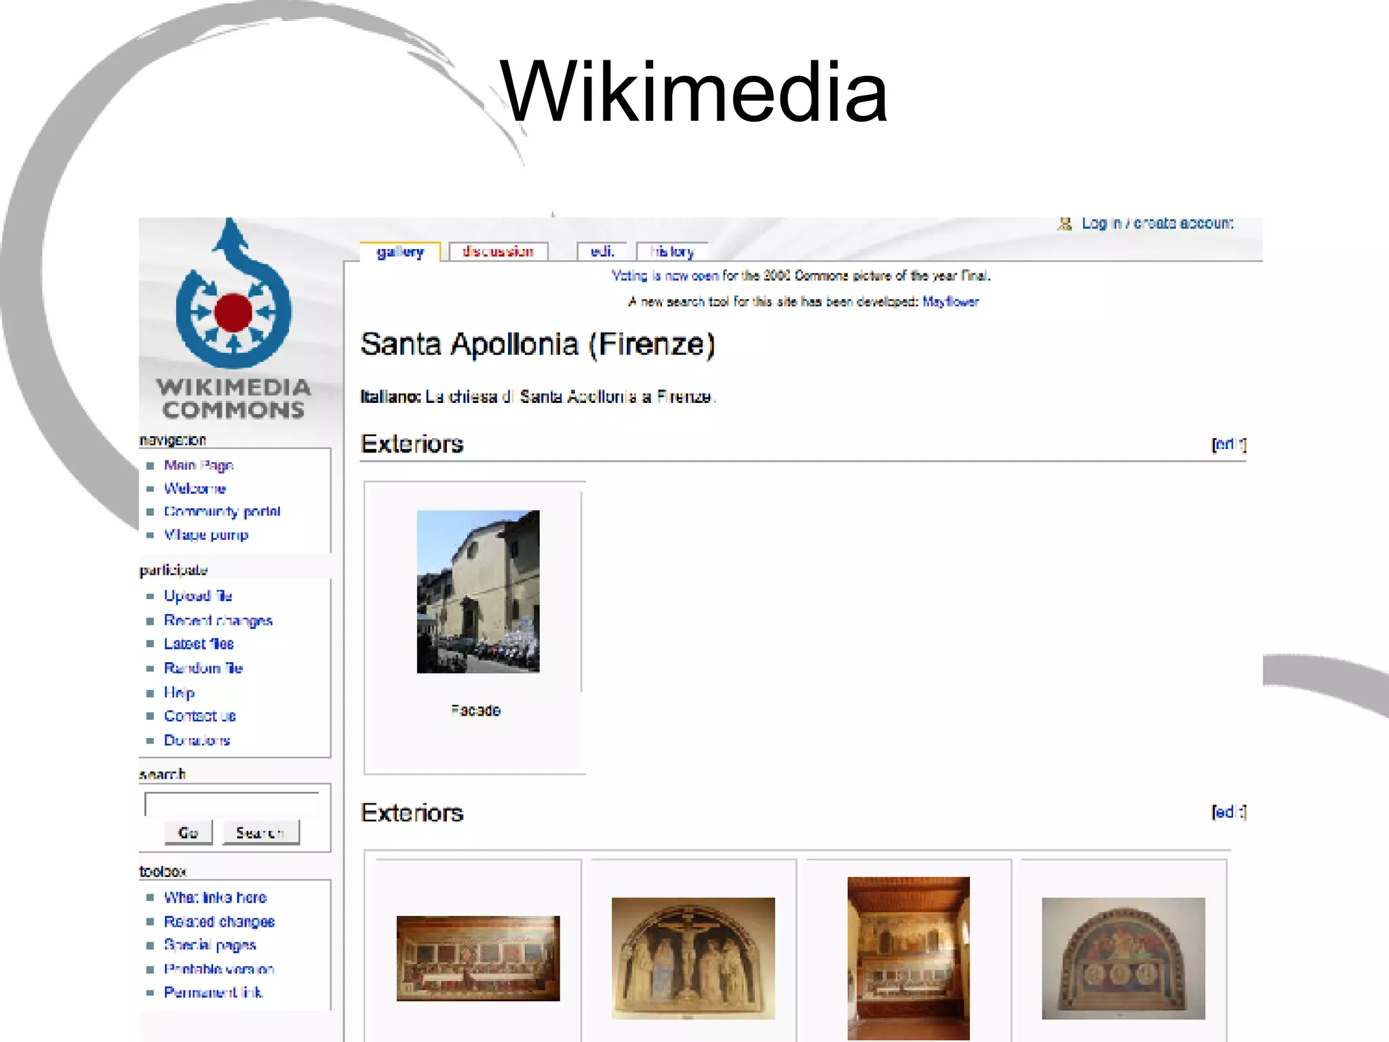Open the Donations link
This screenshot has width=1389, height=1042.
pyautogui.click(x=197, y=740)
